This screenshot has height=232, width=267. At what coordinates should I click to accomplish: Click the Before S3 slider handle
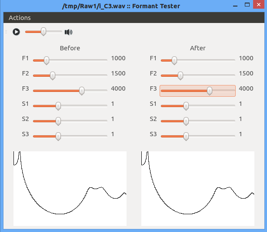point(58,136)
